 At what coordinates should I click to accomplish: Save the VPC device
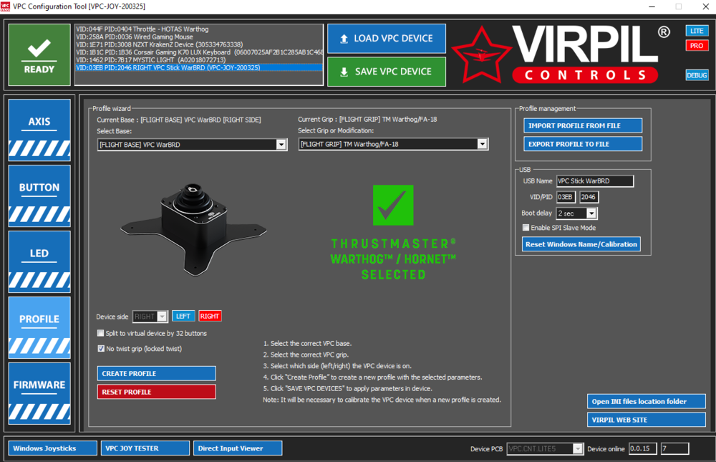(387, 72)
